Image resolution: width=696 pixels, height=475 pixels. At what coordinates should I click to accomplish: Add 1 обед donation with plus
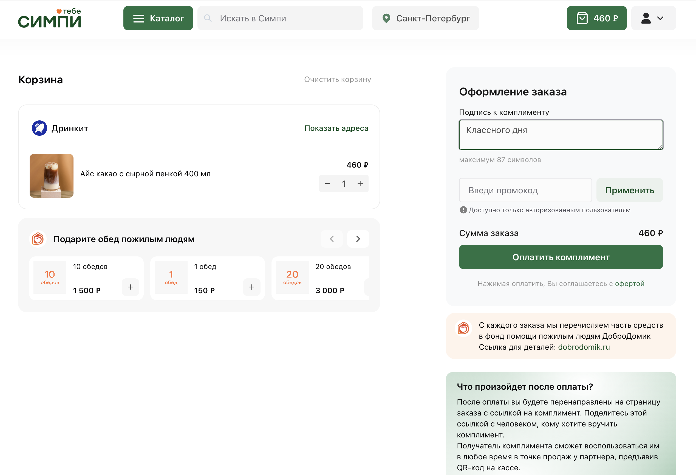pos(251,287)
